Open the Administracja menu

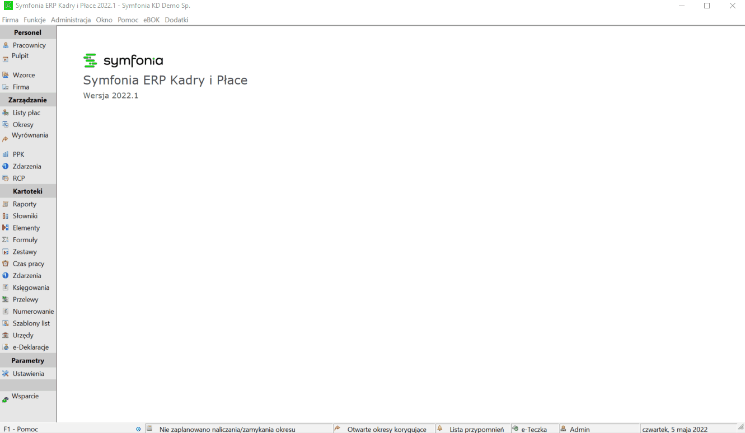(71, 20)
